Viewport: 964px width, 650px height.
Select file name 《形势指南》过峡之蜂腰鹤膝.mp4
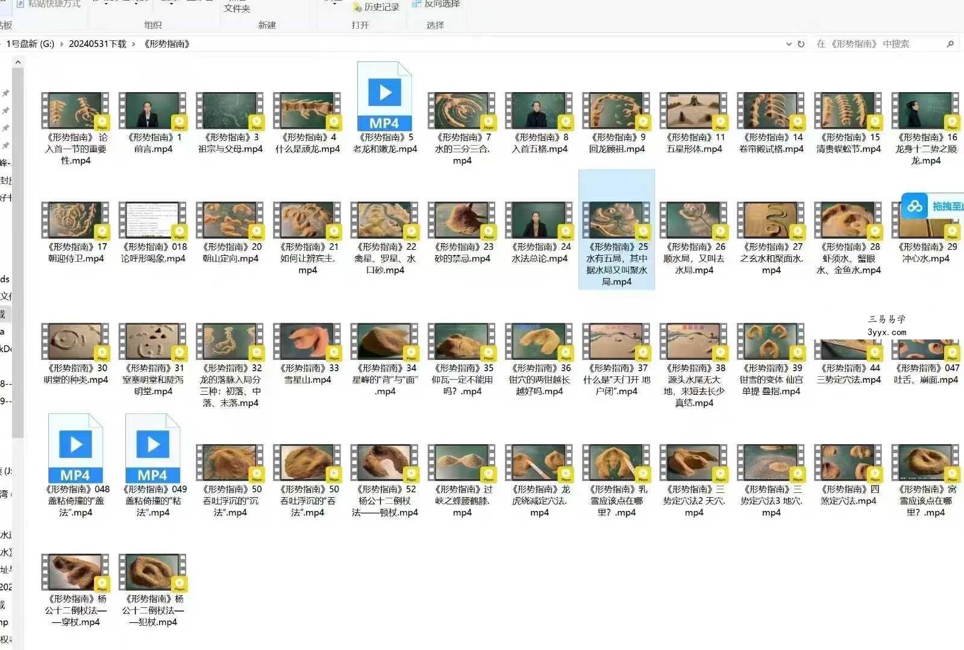(x=462, y=501)
